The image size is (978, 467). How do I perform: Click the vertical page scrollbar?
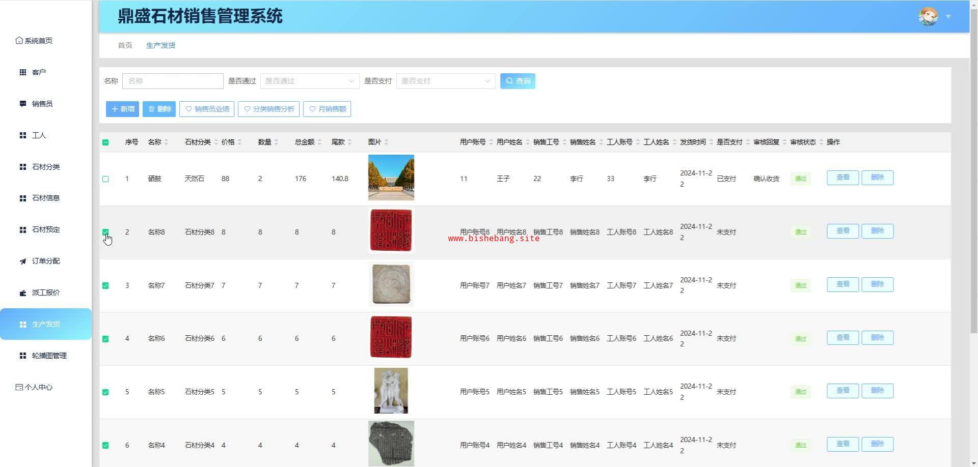point(973,178)
